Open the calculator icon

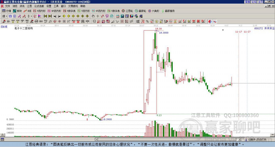[122, 16]
